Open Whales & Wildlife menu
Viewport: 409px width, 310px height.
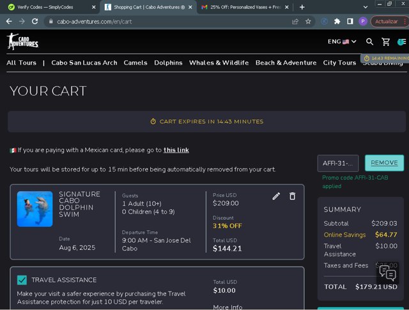(x=219, y=63)
